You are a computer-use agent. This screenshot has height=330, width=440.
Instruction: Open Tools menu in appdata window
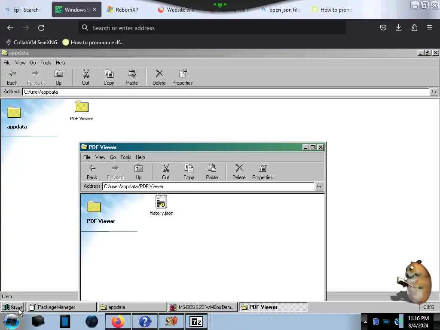[x=46, y=63]
